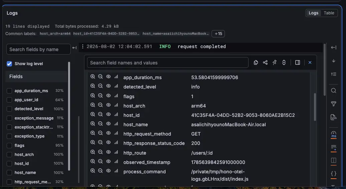Filter out value on http_route row
The image size is (346, 189).
click(x=100, y=152)
